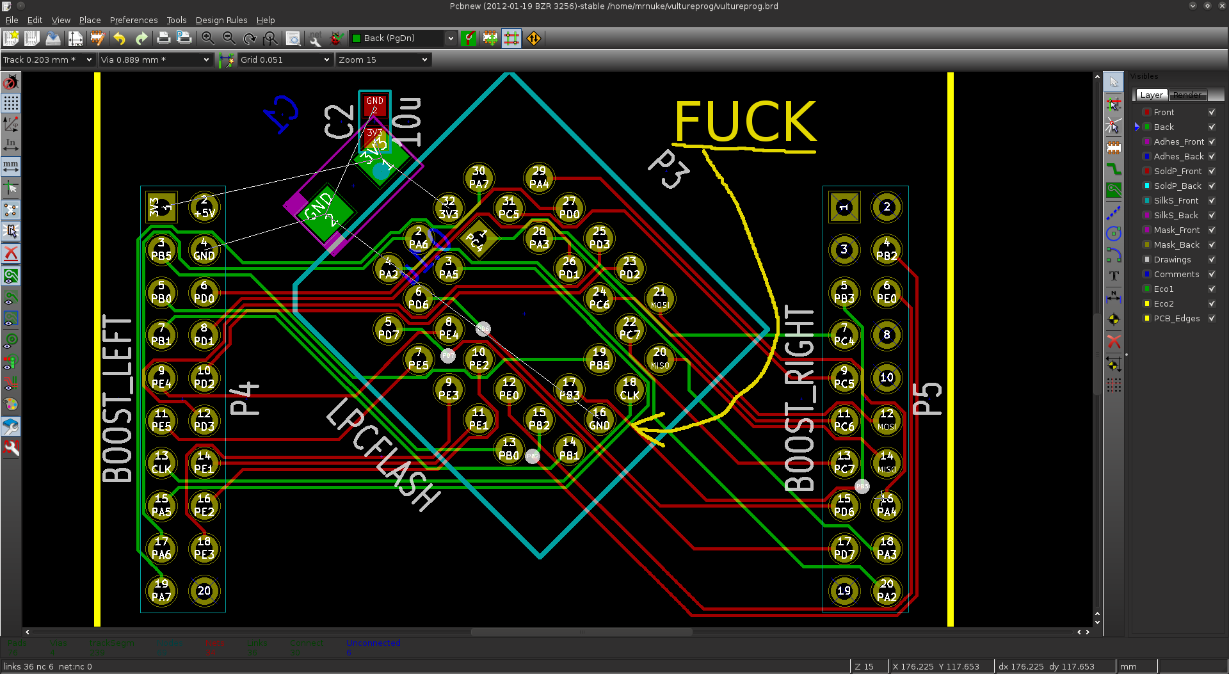Viewport: 1229px width, 674px height.
Task: Redraw the view with the refresh icon
Action: click(250, 38)
